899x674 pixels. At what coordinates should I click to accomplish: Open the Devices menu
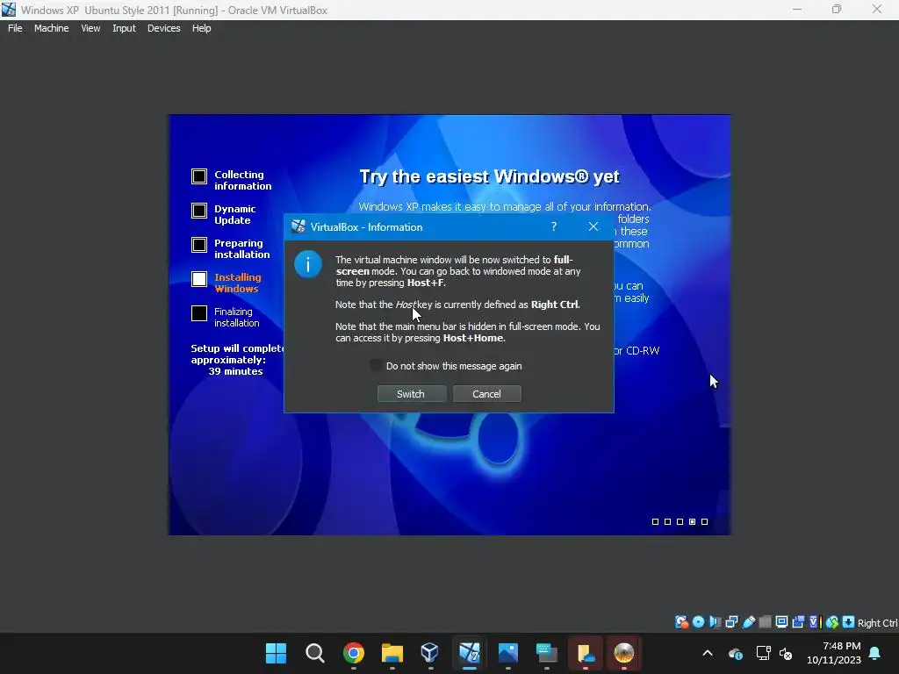click(x=164, y=28)
